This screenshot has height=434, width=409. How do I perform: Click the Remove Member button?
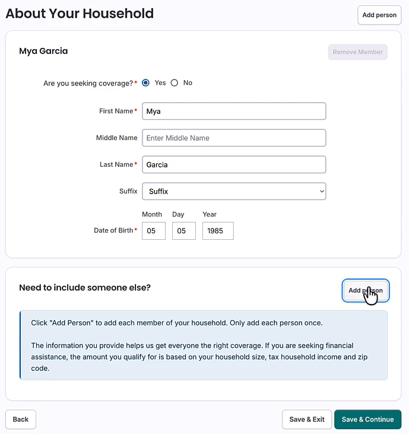tap(357, 52)
